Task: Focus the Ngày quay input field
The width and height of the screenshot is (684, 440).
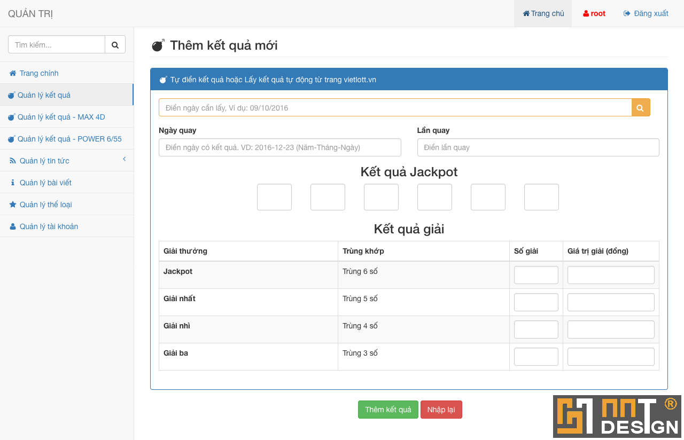Action: (x=280, y=147)
